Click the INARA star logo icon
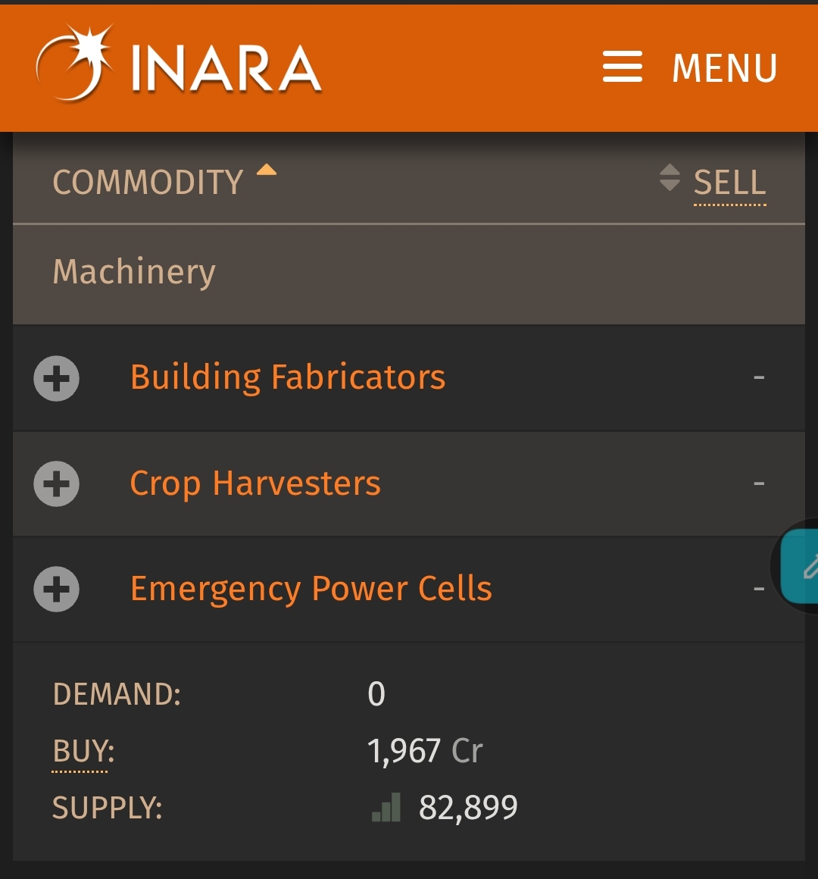This screenshot has height=879, width=818. tap(74, 63)
